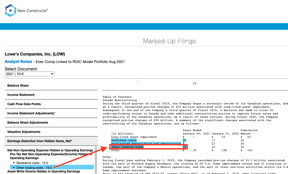Open the Cash Flow Data Points section
The height and width of the screenshot is (174, 288).
coord(51,104)
